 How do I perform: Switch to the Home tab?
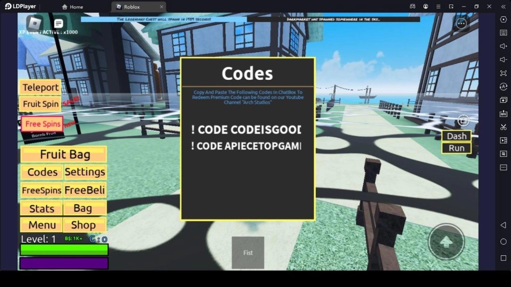tap(72, 7)
